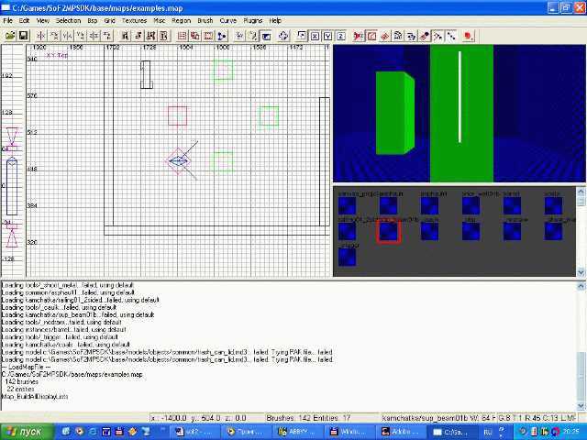Rotate selection around the Z axis
Image resolution: width=587 pixels, height=440 pixels.
click(x=107, y=36)
